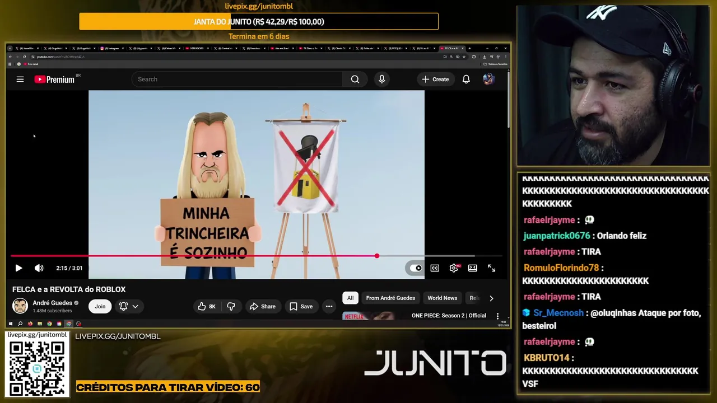Viewport: 717px width, 403px height.
Task: Open ONE PIECE Season 2 video options
Action: click(x=497, y=316)
